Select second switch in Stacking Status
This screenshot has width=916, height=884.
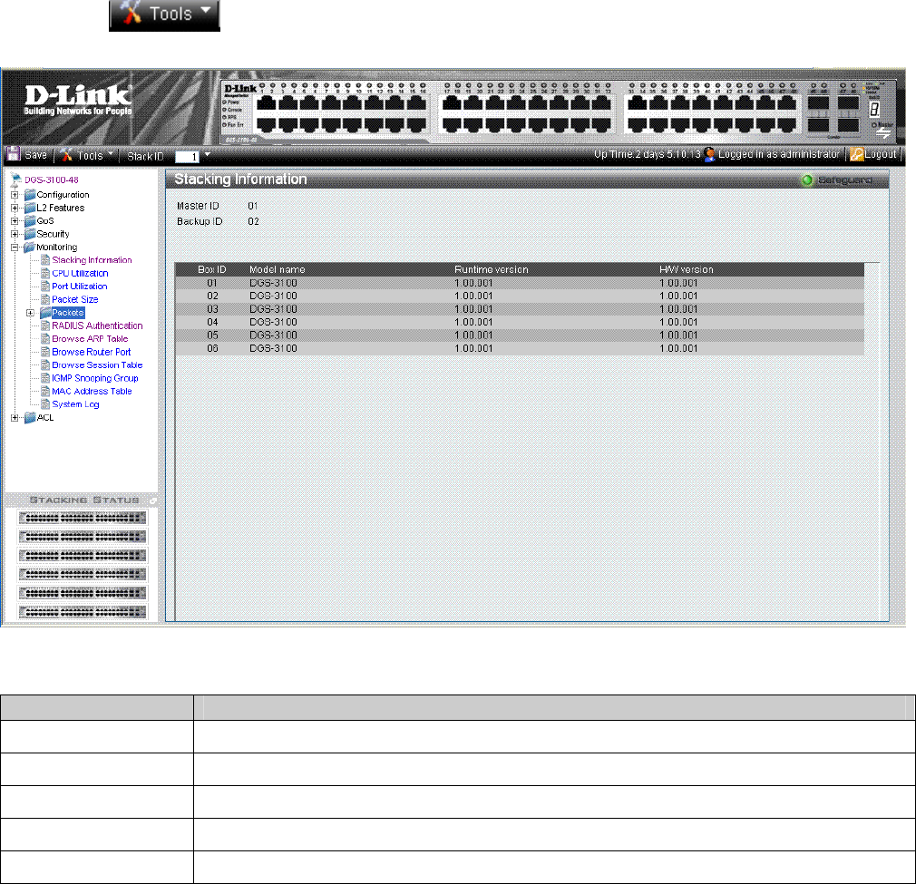point(83,537)
